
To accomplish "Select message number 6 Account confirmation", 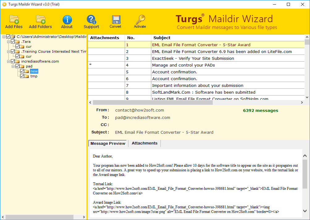I will [x=196, y=79].
